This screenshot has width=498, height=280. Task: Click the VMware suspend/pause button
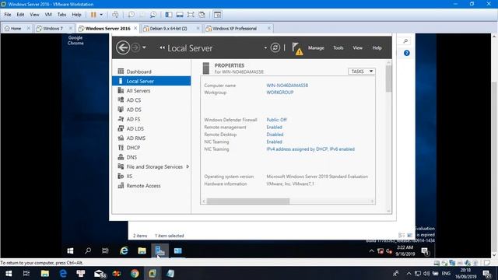click(x=93, y=15)
